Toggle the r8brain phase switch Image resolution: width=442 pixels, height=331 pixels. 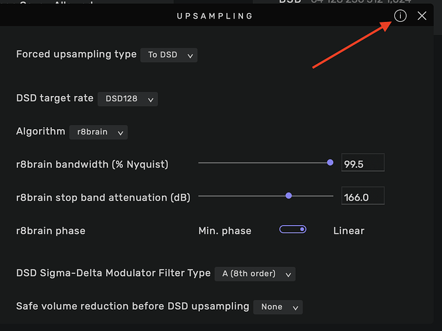(293, 230)
